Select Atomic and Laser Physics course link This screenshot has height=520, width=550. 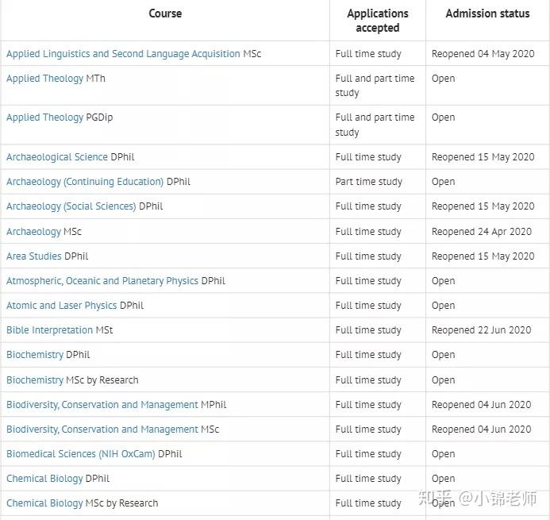click(x=62, y=306)
